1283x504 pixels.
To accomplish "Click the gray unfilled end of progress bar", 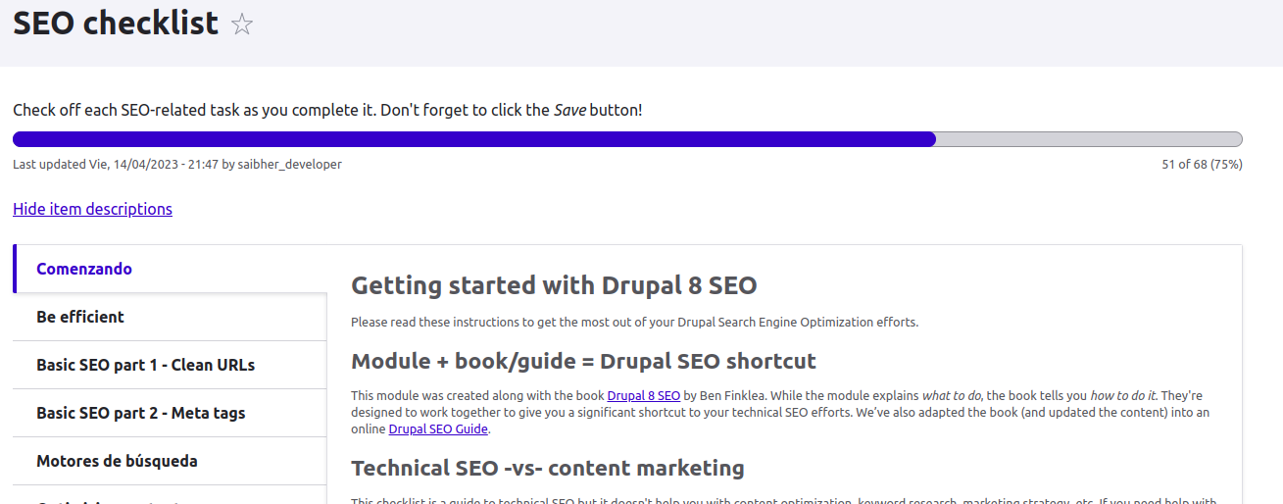I will point(1088,139).
